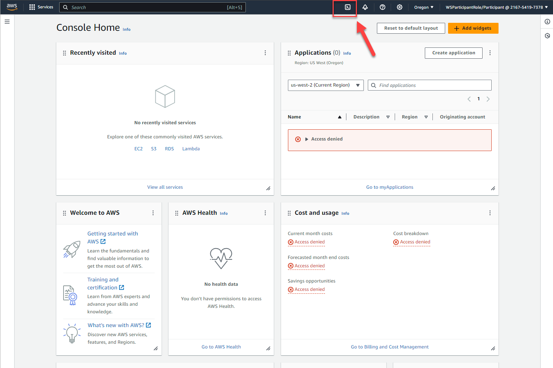Grab the Welcome to AWS drag handle
553x368 pixels.
[x=64, y=213]
